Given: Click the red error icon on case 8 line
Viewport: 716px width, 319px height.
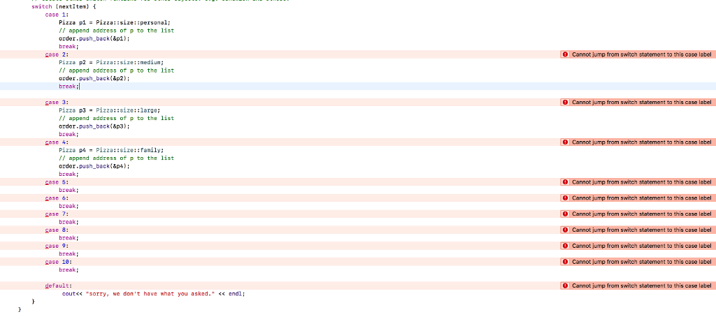Looking at the screenshot, I should (x=565, y=230).
